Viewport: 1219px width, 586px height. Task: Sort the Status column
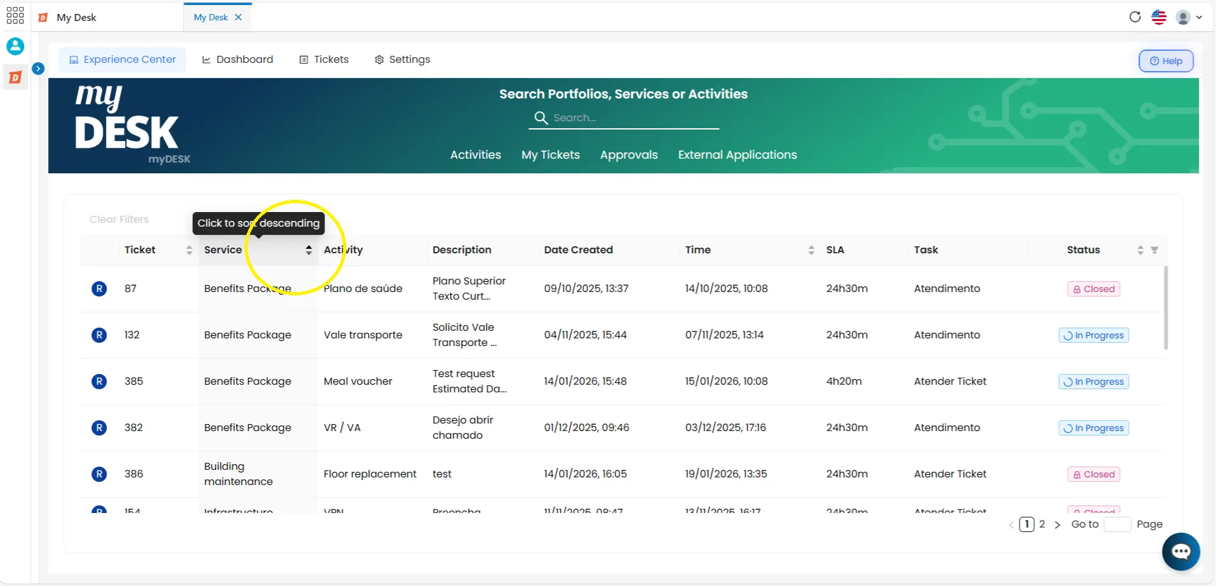pyautogui.click(x=1140, y=250)
